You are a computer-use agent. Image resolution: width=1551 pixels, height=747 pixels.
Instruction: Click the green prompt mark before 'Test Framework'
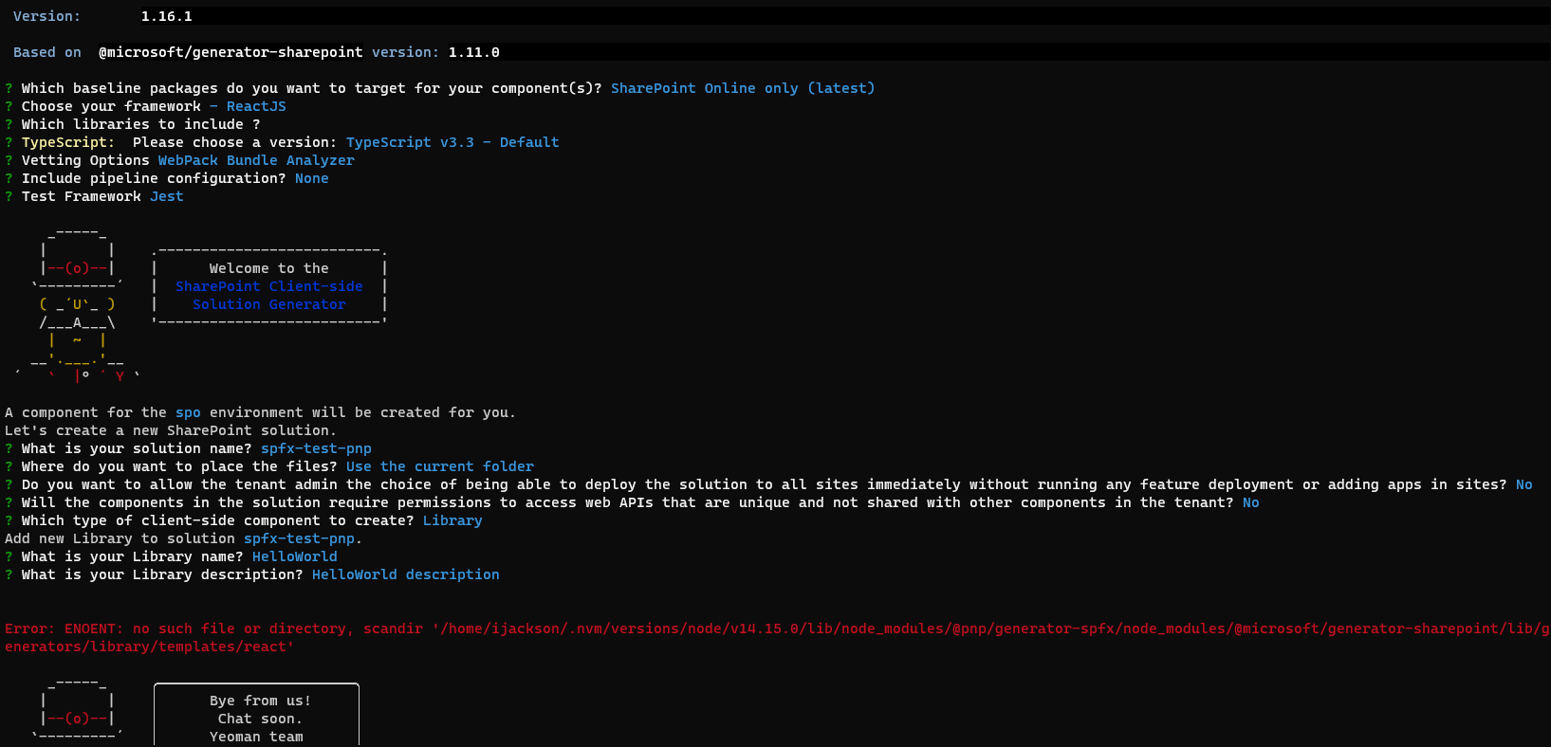[x=9, y=196]
